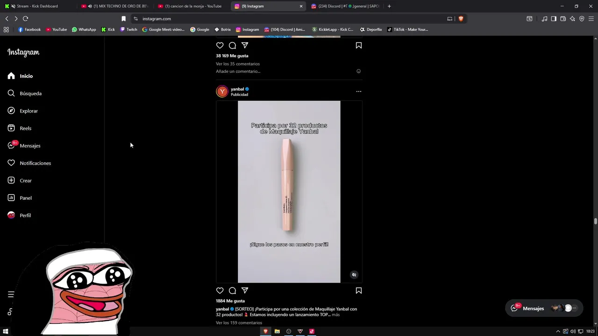Go back in browser history
Image resolution: width=598 pixels, height=336 pixels.
(7, 19)
